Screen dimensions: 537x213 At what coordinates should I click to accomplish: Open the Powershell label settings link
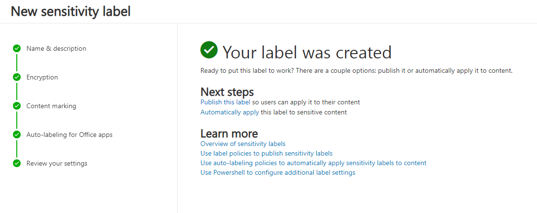coord(278,172)
